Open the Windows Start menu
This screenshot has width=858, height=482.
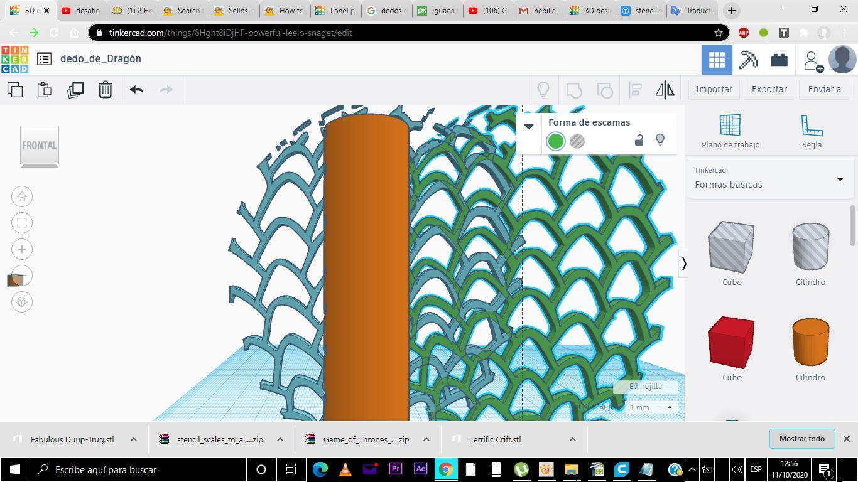coord(15,469)
